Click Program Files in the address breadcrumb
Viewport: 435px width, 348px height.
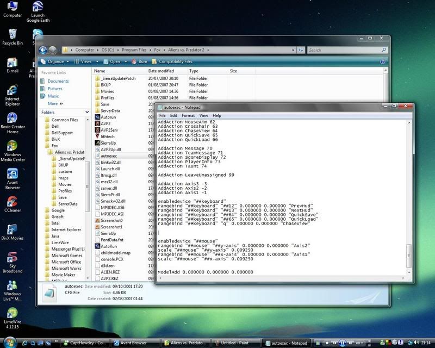pyautogui.click(x=134, y=50)
